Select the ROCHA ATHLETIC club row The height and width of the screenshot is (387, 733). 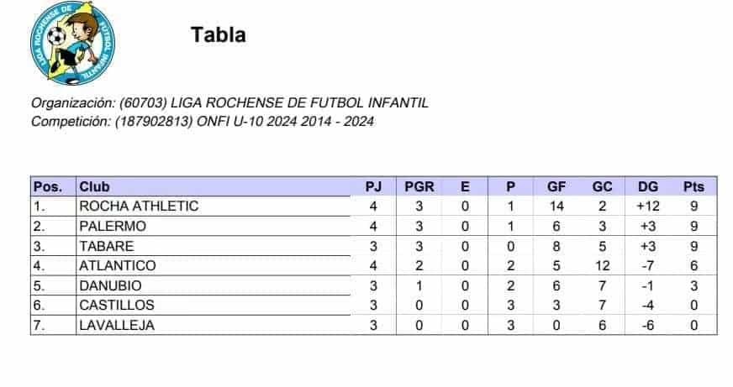[373, 206]
